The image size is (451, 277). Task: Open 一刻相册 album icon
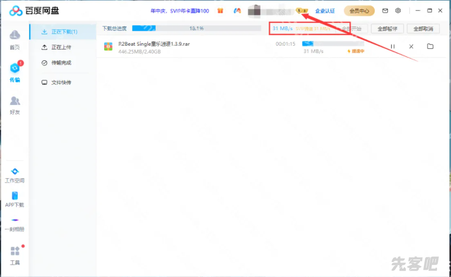(15, 220)
